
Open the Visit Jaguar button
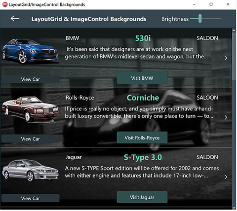[142, 197]
